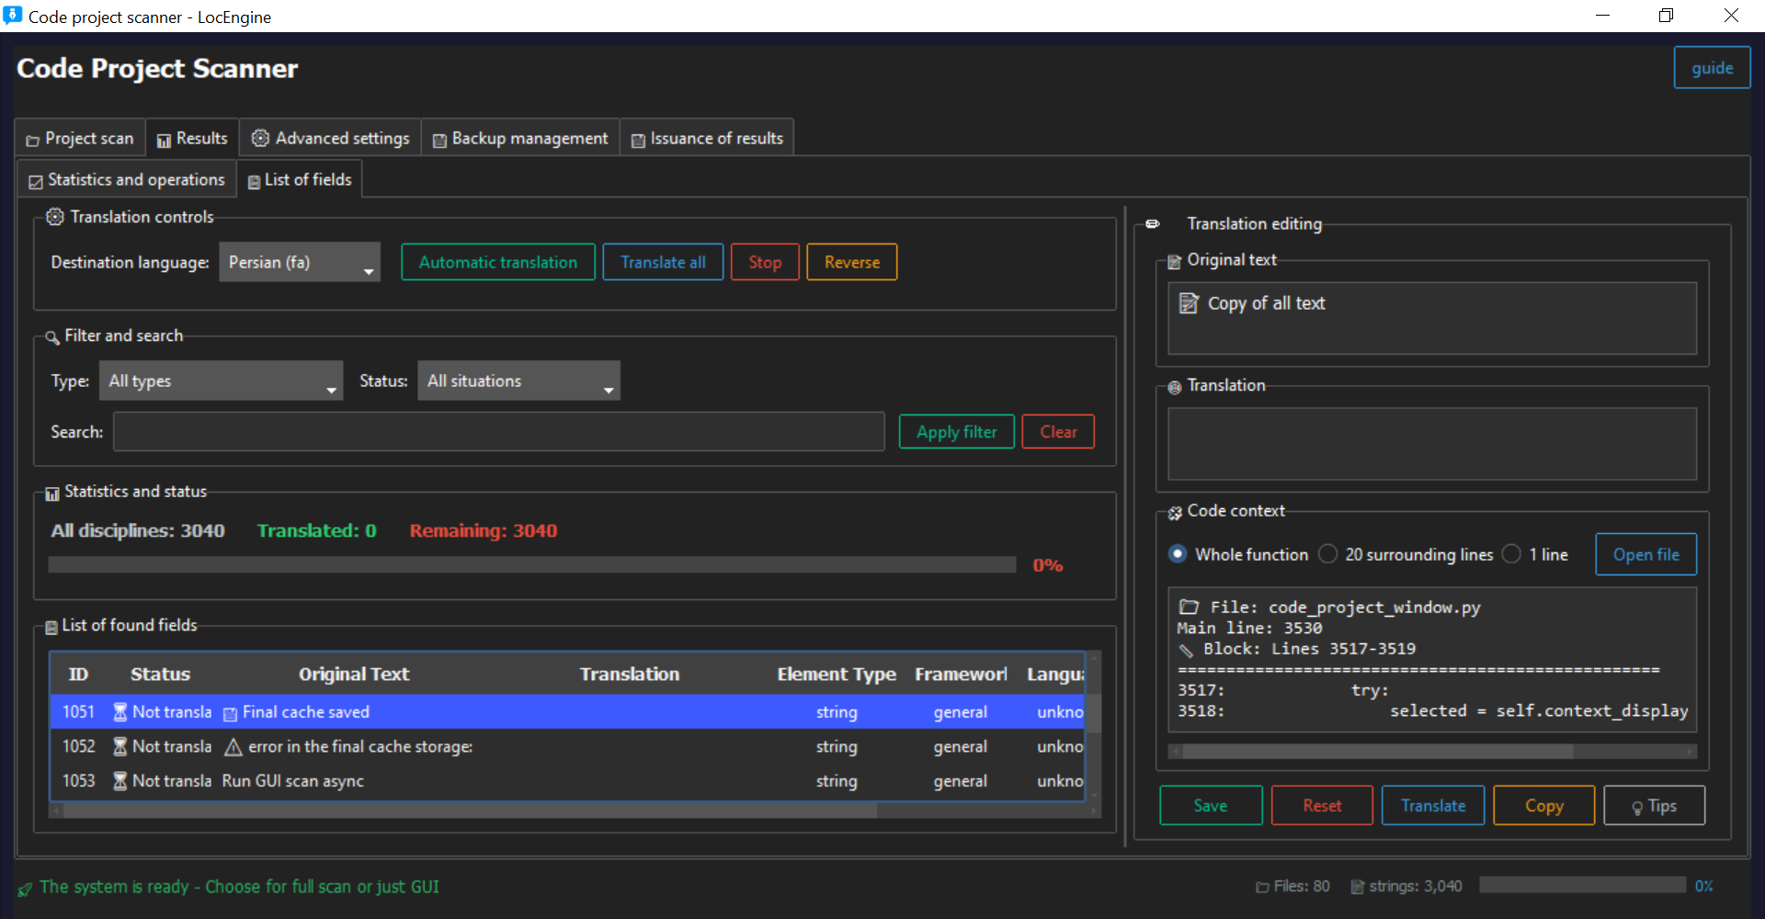This screenshot has width=1765, height=919.
Task: Enable the '1 line' code context option
Action: pos(1511,554)
